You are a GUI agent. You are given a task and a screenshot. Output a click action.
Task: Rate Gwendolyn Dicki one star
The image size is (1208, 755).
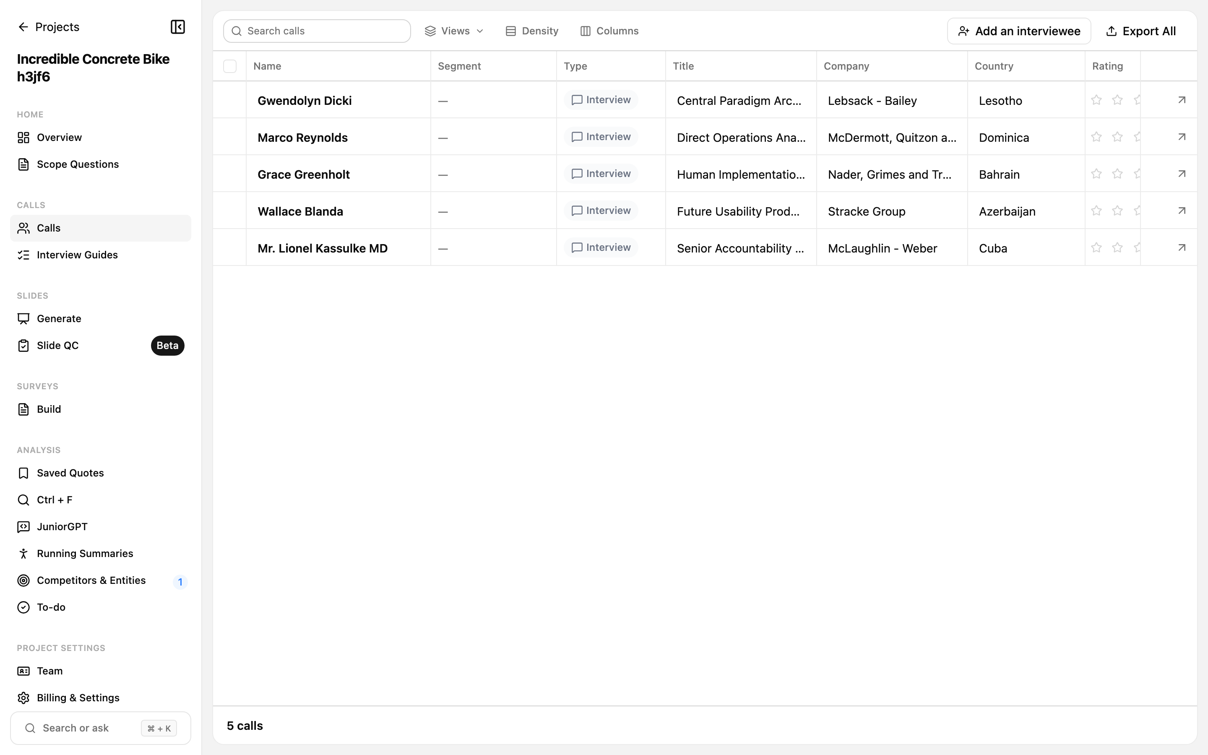(1096, 100)
